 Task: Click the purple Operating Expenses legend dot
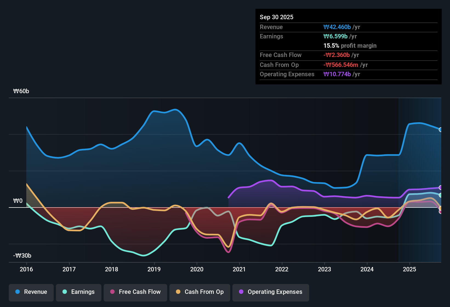[241, 292]
